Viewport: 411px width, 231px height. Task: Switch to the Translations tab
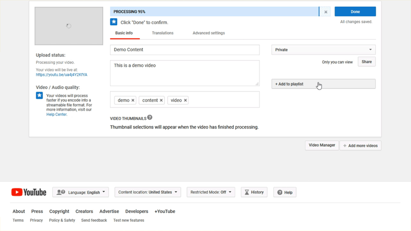162,33
